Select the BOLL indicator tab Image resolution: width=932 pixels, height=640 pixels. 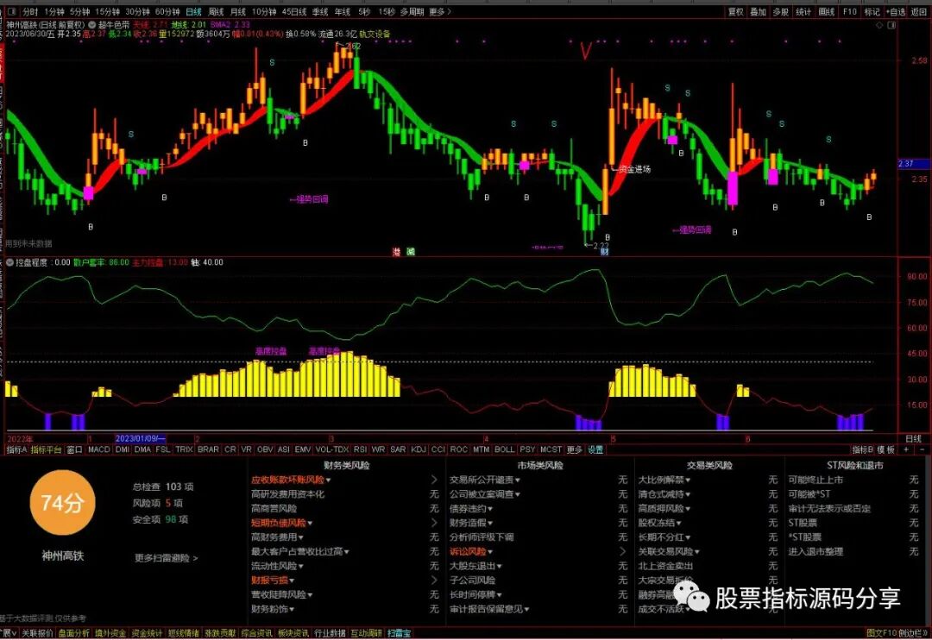pyautogui.click(x=505, y=450)
